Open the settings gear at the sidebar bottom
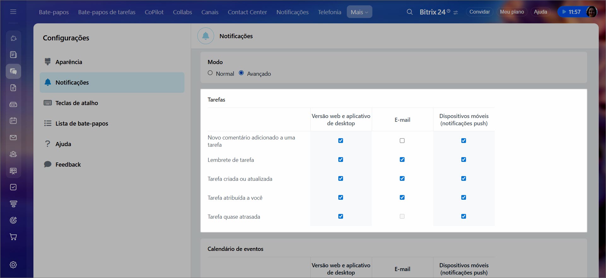The width and height of the screenshot is (606, 278). pos(13,265)
